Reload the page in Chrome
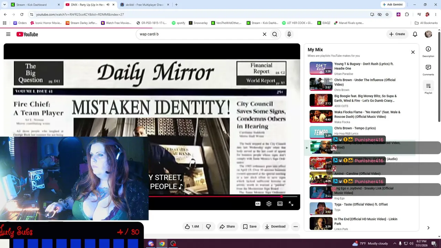Viewport: 441px width, 248px height. [22, 14]
